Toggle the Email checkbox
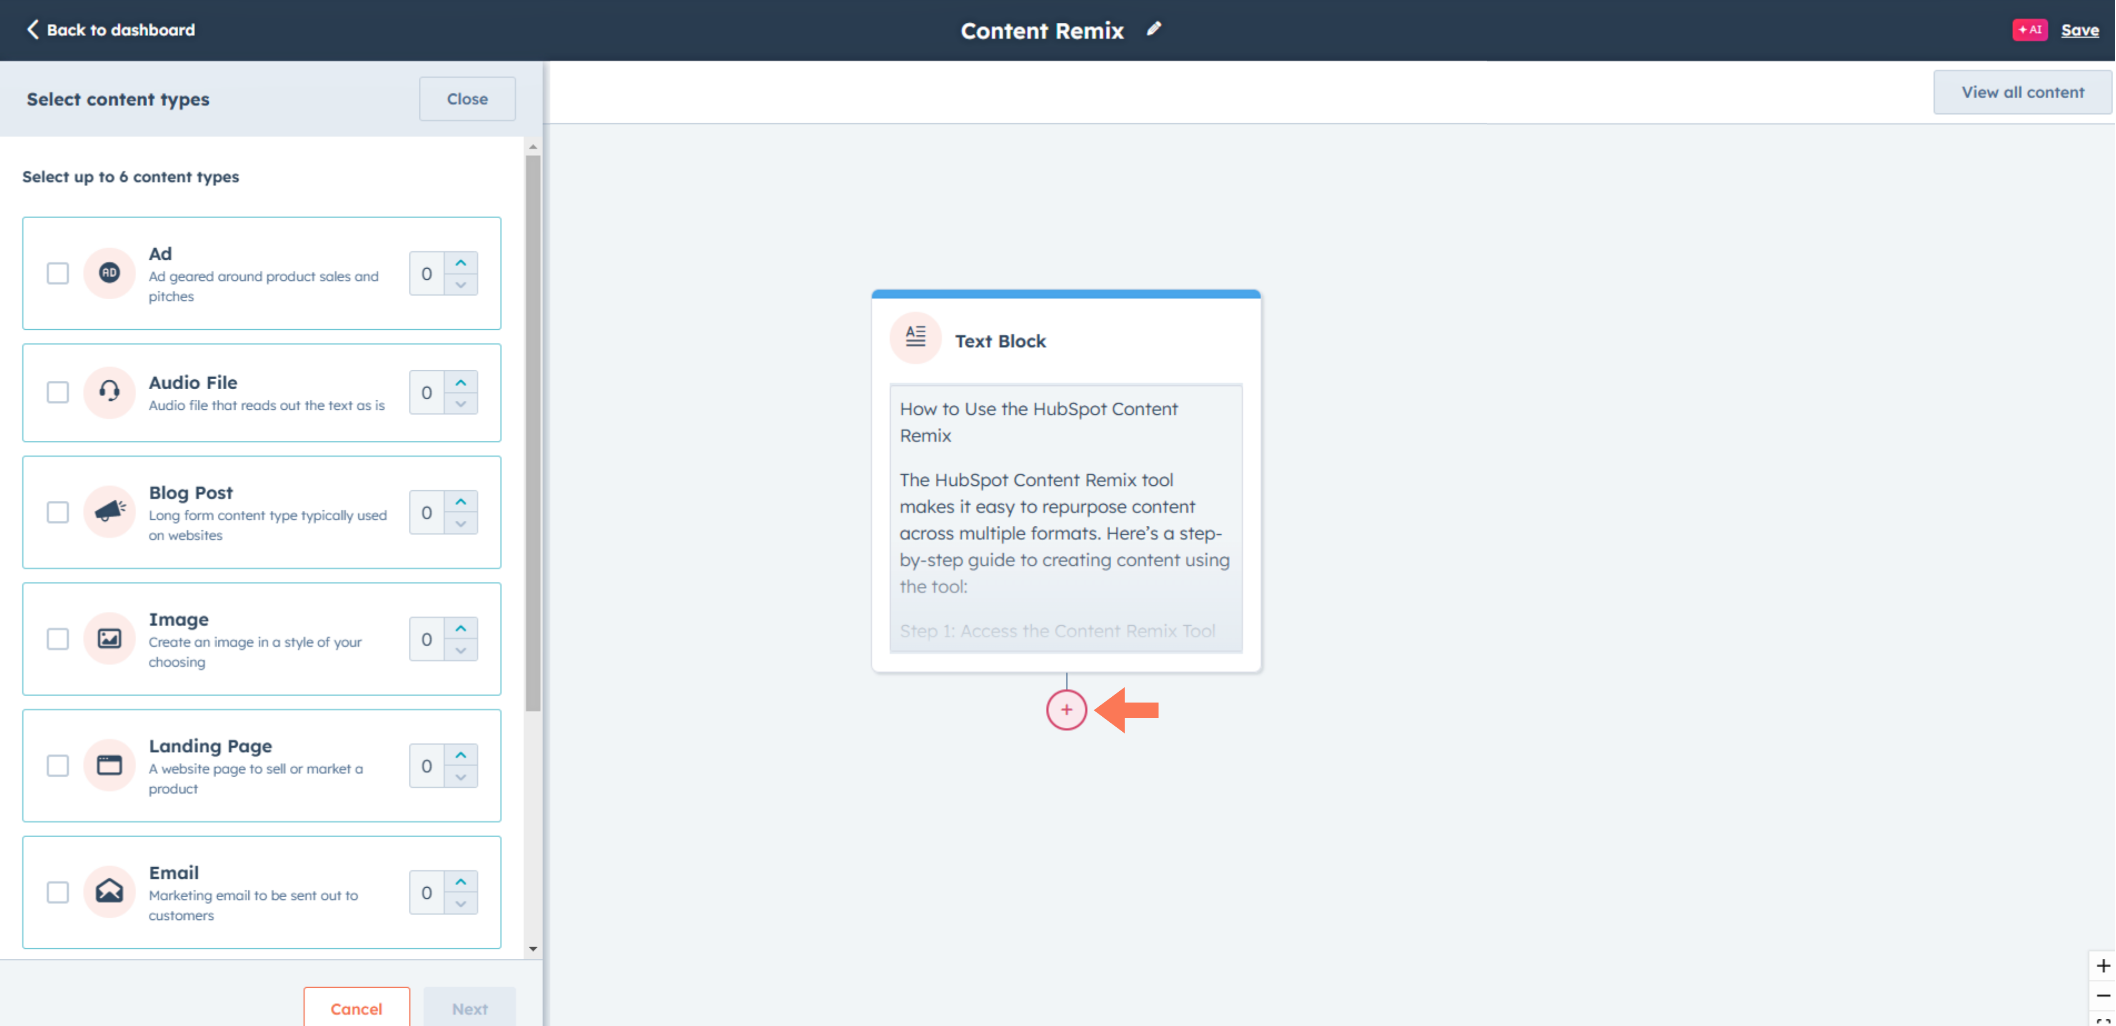 pyautogui.click(x=58, y=891)
